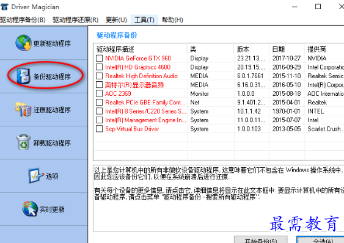This screenshot has width=344, height=243.
Task: Open the 工具(T) menu
Action: click(x=144, y=20)
